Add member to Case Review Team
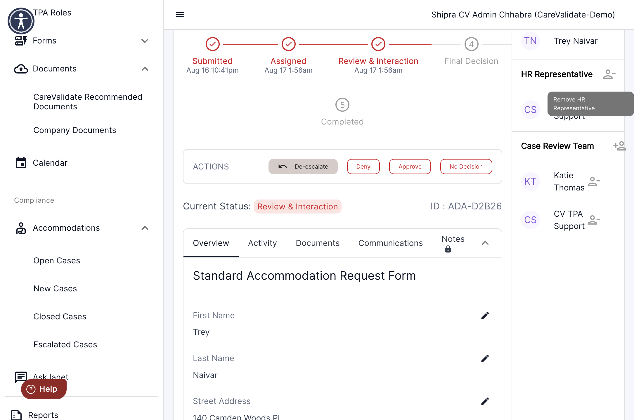Viewport: 634px width, 420px height. [620, 146]
